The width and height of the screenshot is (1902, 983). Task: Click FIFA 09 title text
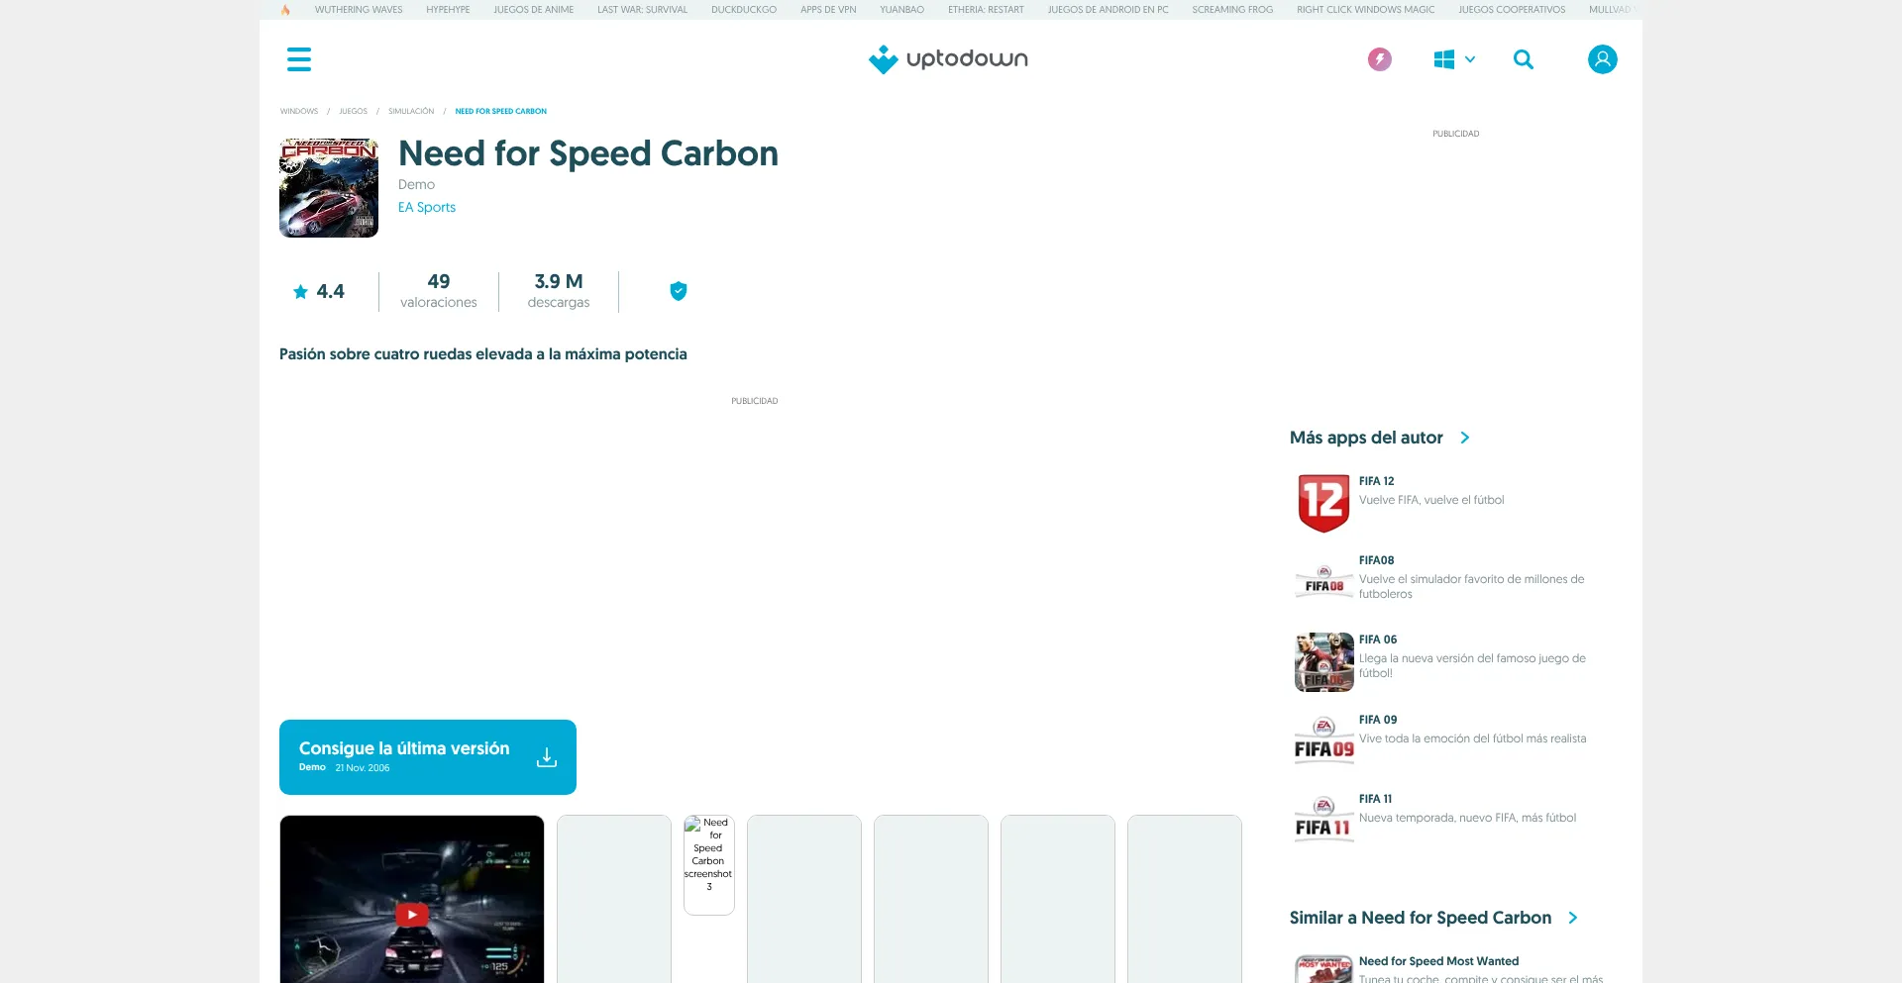pyautogui.click(x=1378, y=720)
